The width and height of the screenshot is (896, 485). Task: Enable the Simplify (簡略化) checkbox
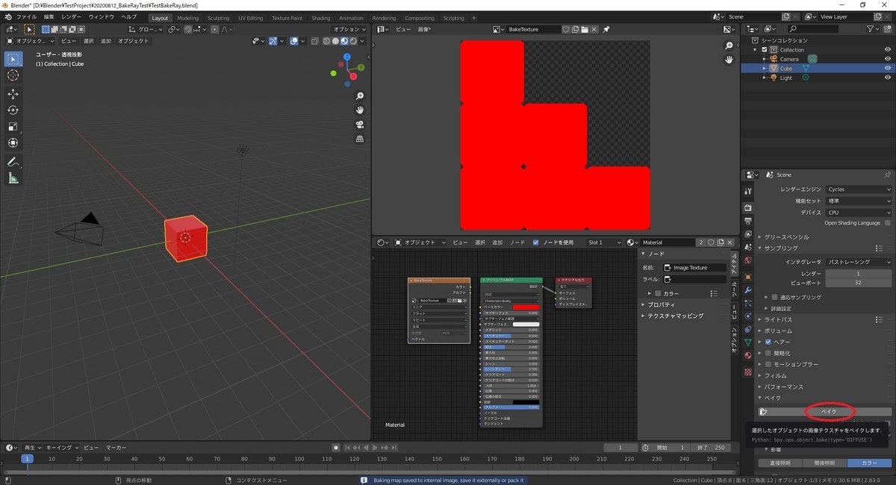tap(768, 353)
